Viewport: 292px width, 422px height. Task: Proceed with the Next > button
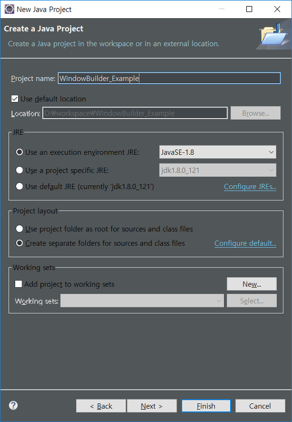pyautogui.click(x=152, y=406)
